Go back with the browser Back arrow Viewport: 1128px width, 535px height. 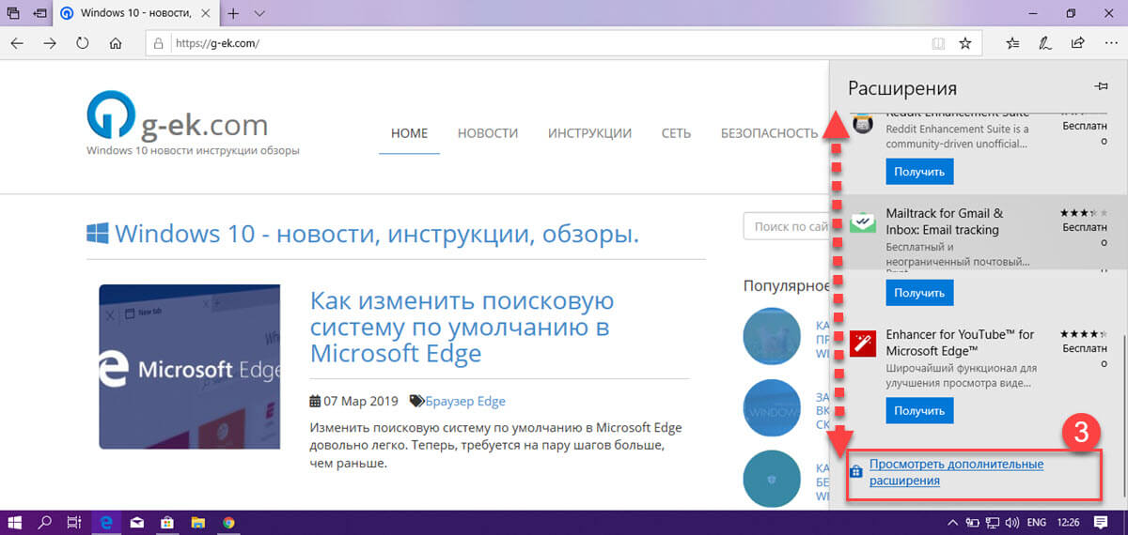(17, 43)
